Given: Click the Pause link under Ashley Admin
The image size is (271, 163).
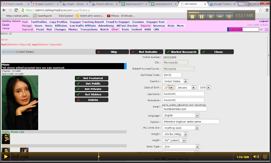Looking at the screenshot, I should tap(6, 25).
